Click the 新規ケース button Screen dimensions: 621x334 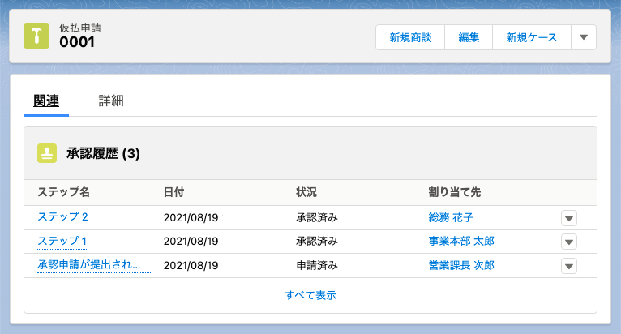tap(532, 37)
